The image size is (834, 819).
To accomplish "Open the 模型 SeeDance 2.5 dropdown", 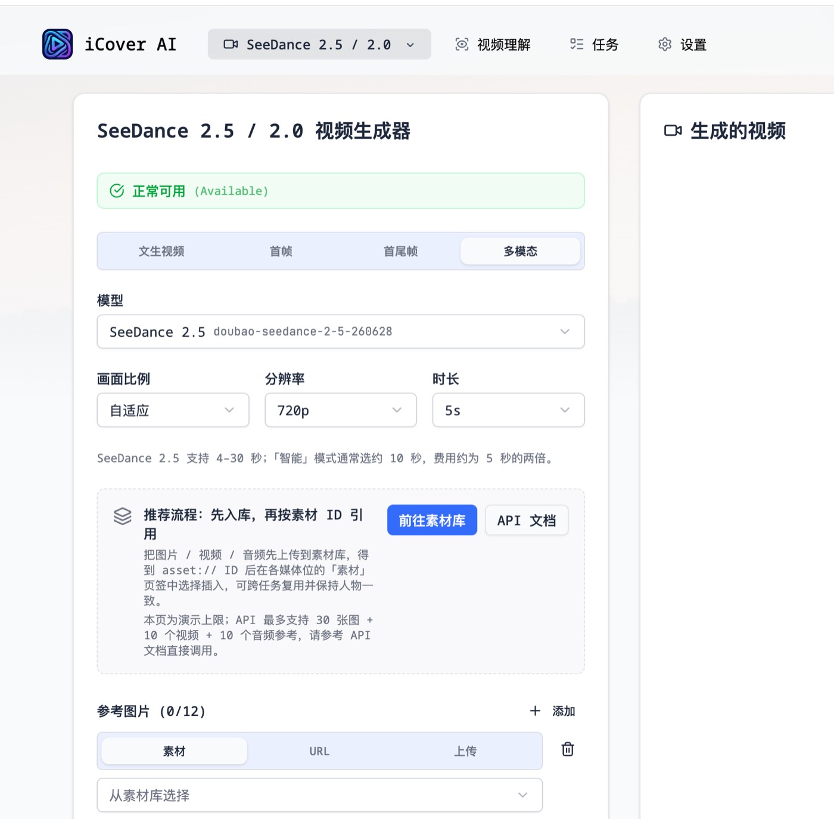I will point(341,331).
